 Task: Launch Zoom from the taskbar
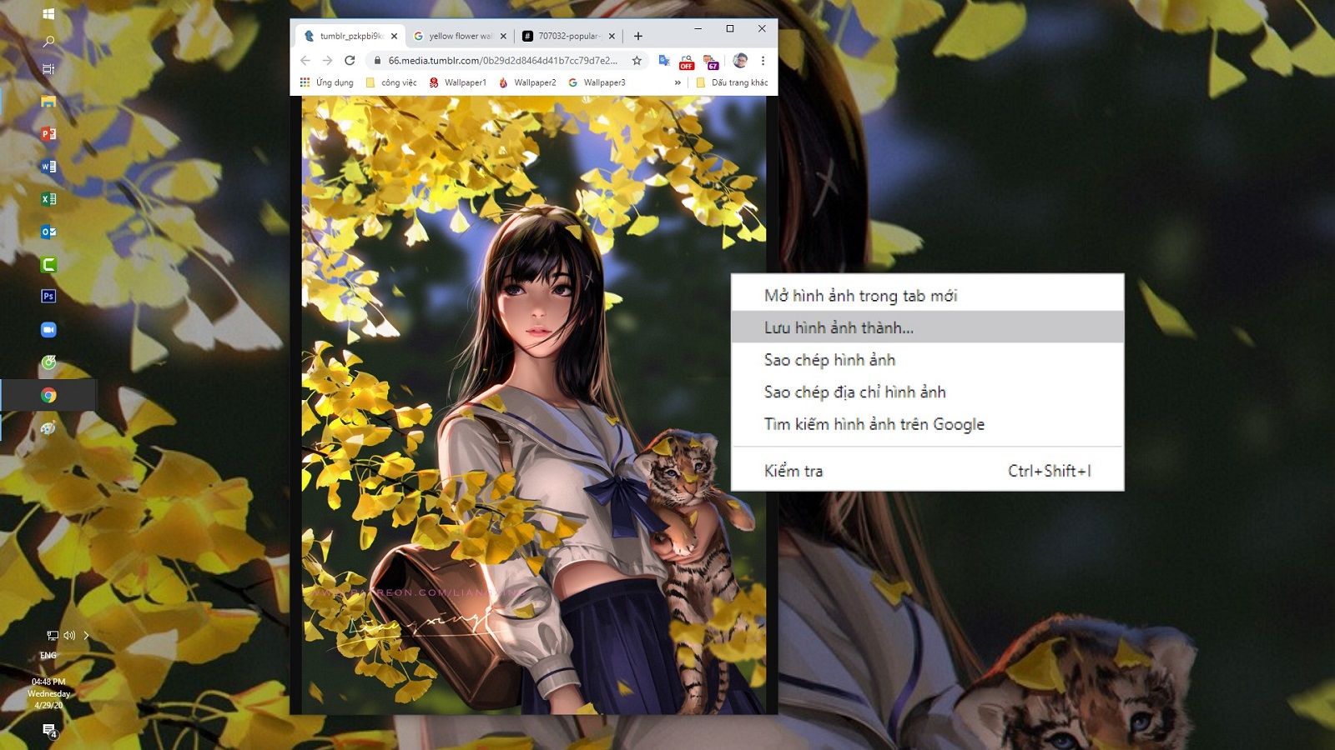point(48,330)
